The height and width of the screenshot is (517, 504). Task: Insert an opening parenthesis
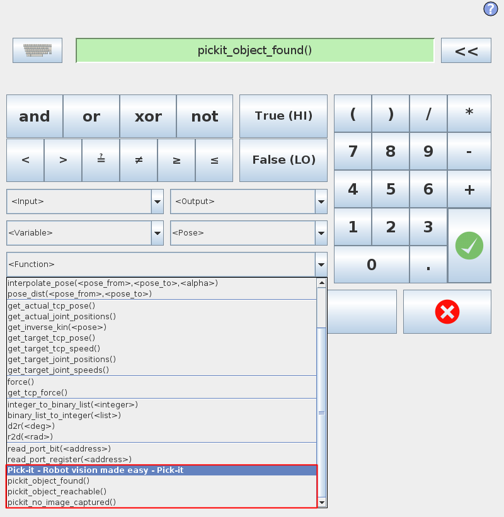(x=353, y=114)
